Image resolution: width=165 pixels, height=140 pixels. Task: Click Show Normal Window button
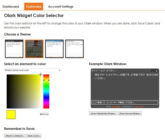coord(130,113)
